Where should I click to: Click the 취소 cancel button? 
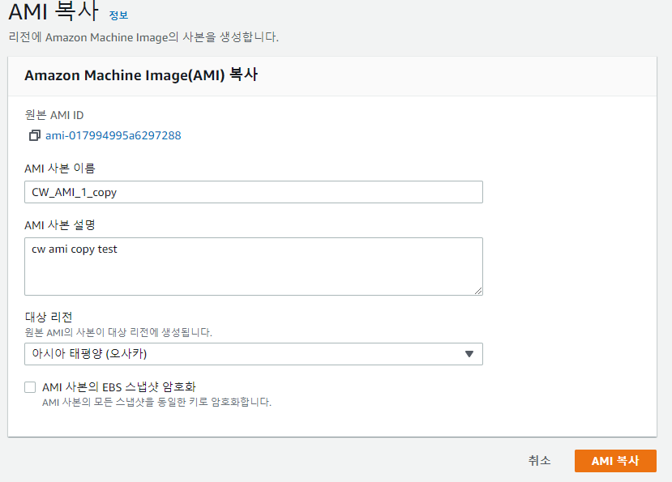tap(539, 461)
